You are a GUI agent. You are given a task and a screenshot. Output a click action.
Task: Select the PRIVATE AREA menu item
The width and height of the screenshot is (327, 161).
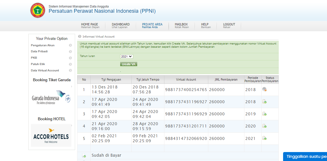point(152,26)
